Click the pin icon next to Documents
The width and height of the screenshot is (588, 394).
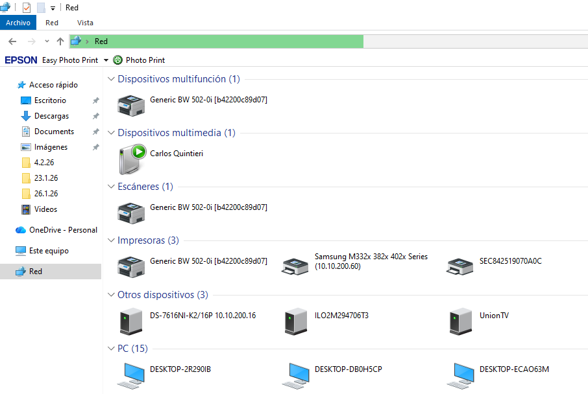tap(96, 132)
